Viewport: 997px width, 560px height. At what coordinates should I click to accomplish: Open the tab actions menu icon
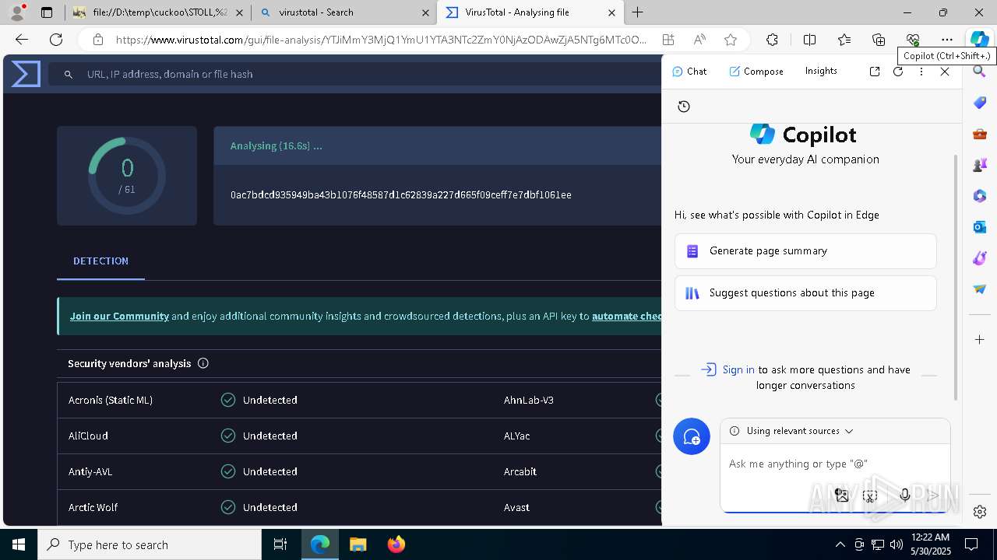point(47,12)
